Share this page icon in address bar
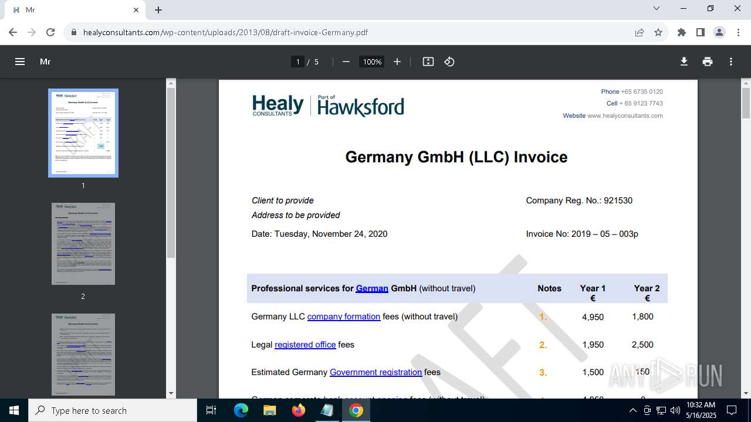 tap(640, 32)
